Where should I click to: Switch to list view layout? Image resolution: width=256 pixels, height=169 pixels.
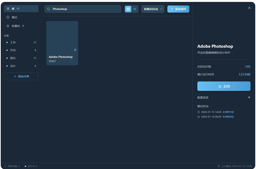(x=135, y=9)
